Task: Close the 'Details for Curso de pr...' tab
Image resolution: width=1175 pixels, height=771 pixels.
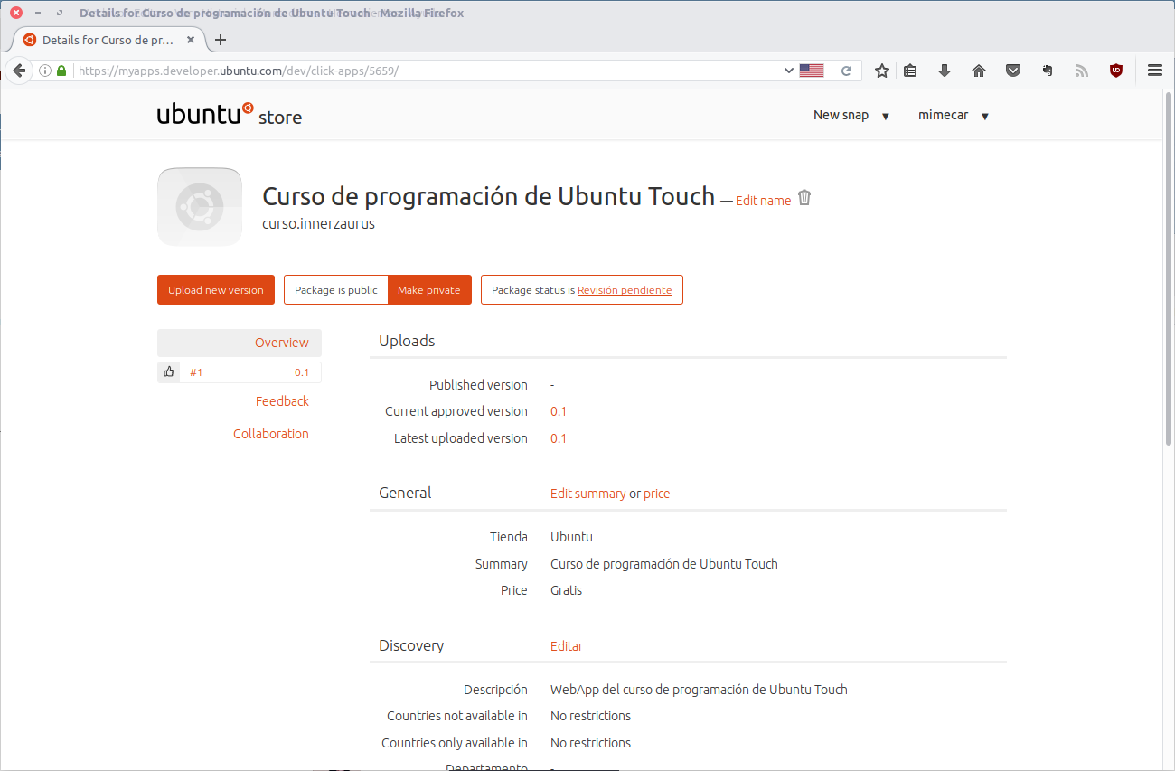Action: pos(191,40)
